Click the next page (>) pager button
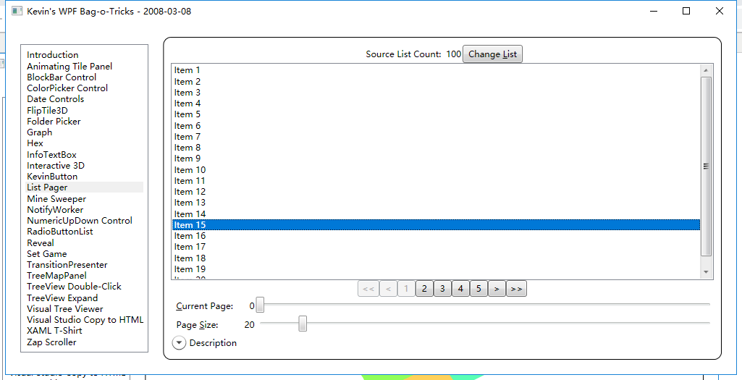Screen dimensions: 742x380 (497, 289)
